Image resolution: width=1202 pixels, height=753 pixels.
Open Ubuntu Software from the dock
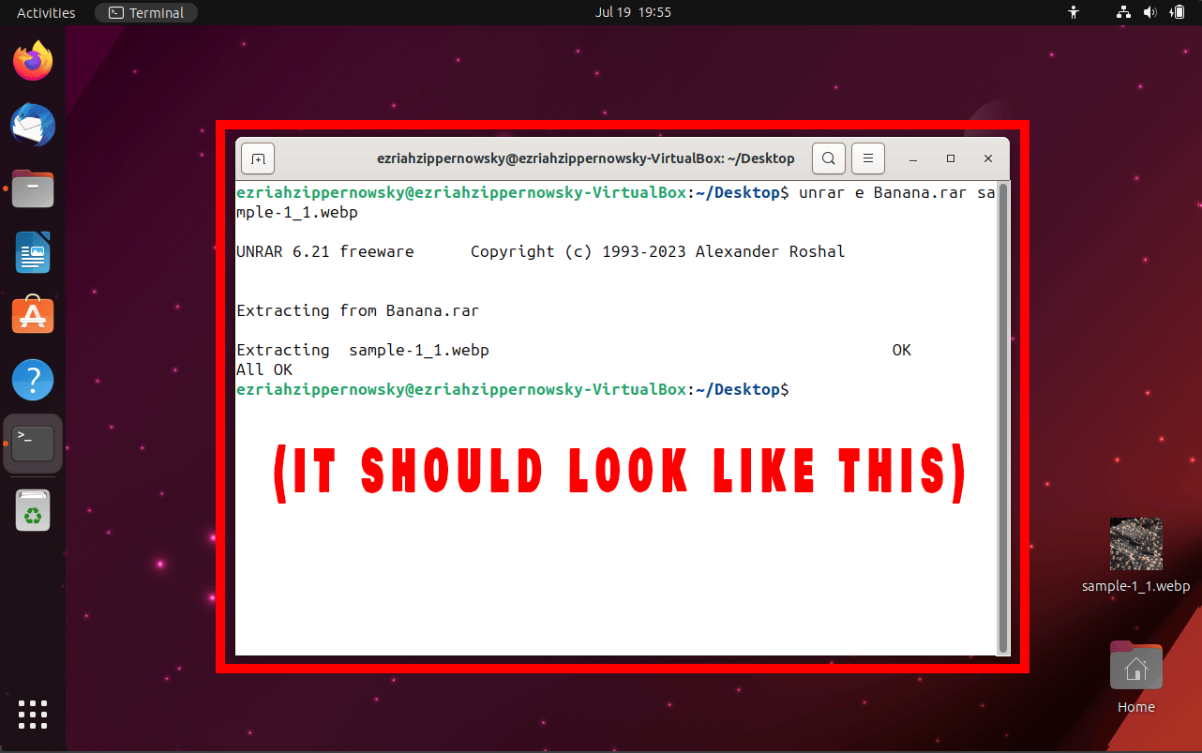tap(32, 315)
